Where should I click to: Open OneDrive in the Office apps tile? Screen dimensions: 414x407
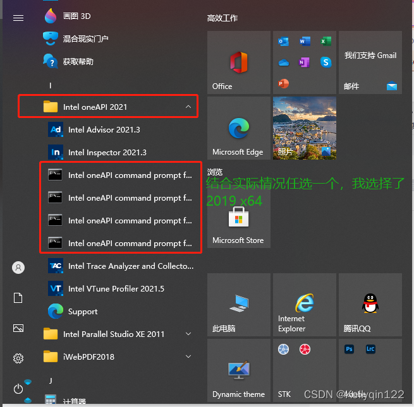coord(284,62)
